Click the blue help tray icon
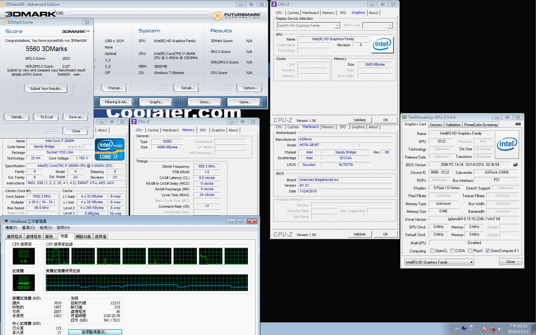 [464, 328]
